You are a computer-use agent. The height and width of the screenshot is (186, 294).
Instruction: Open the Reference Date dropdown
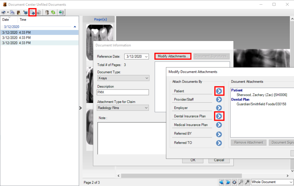click(146, 56)
